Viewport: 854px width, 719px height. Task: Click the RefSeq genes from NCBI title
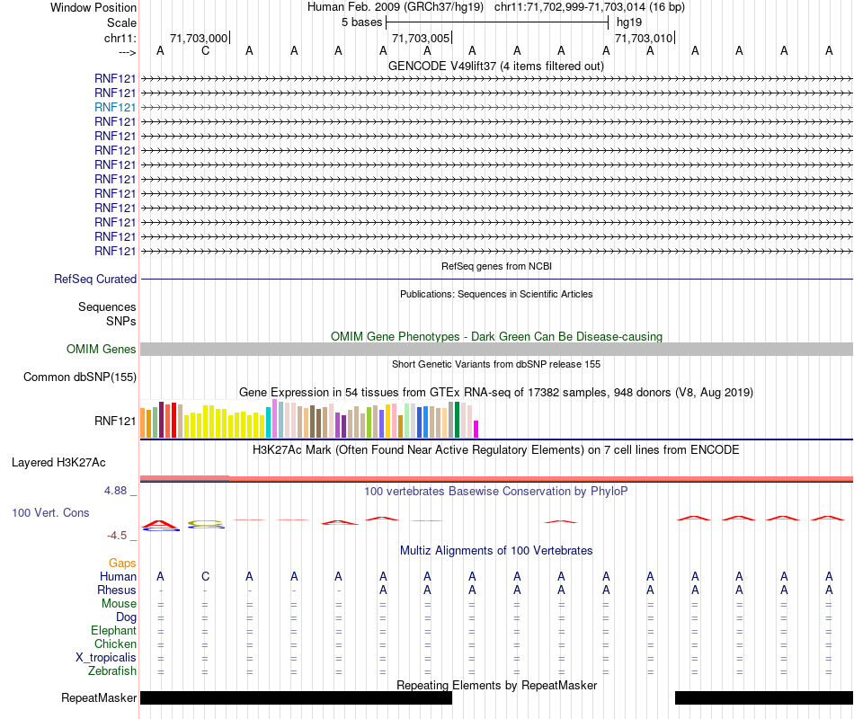[496, 266]
